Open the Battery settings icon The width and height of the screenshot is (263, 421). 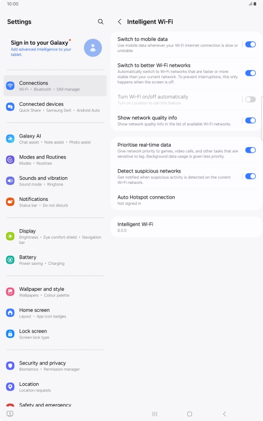(x=10, y=260)
